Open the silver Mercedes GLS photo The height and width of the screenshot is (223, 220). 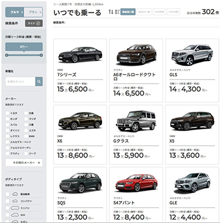pyautogui.click(x=192, y=55)
